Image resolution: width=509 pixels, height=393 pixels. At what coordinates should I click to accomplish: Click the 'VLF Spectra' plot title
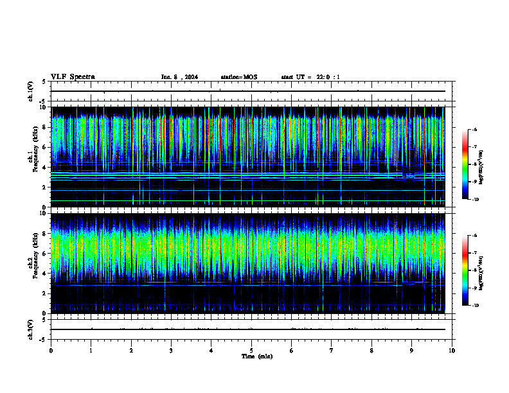click(x=73, y=77)
